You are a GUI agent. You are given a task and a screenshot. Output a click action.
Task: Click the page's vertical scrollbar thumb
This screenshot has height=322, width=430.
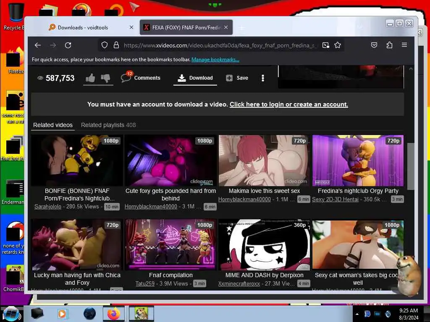tap(411, 166)
